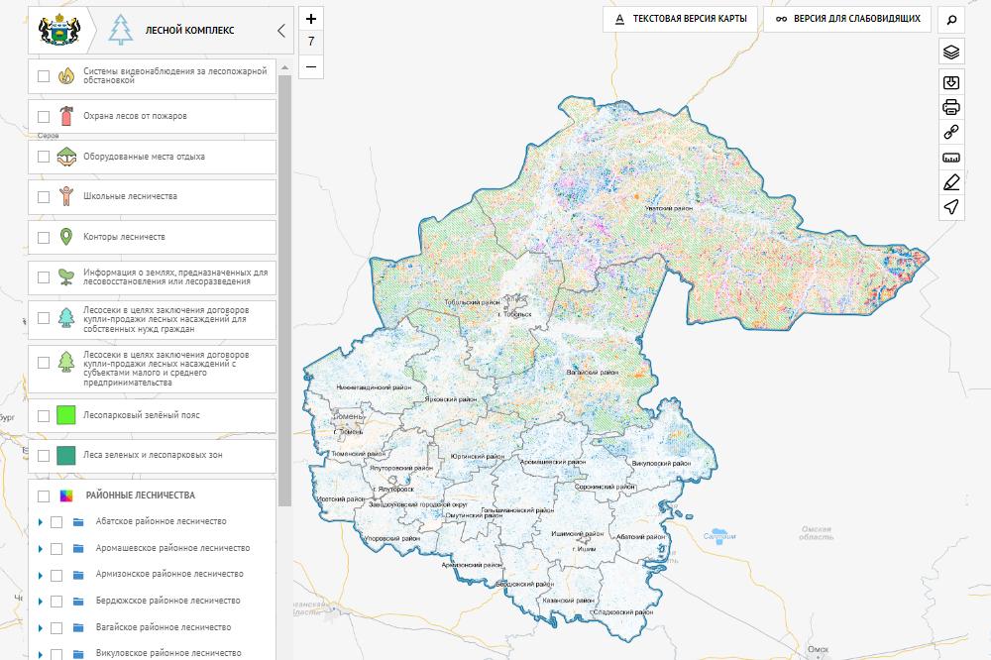Click the download map tool icon
Viewport: 991px width, 660px height.
[x=951, y=82]
